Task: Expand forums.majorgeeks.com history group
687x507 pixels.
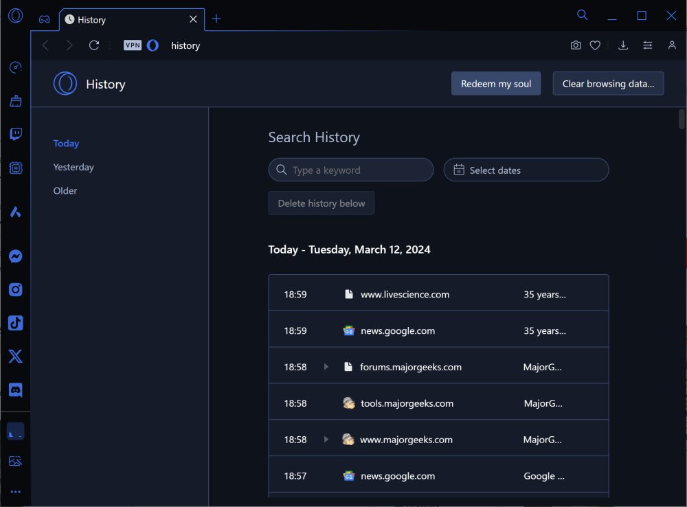Action: point(326,367)
